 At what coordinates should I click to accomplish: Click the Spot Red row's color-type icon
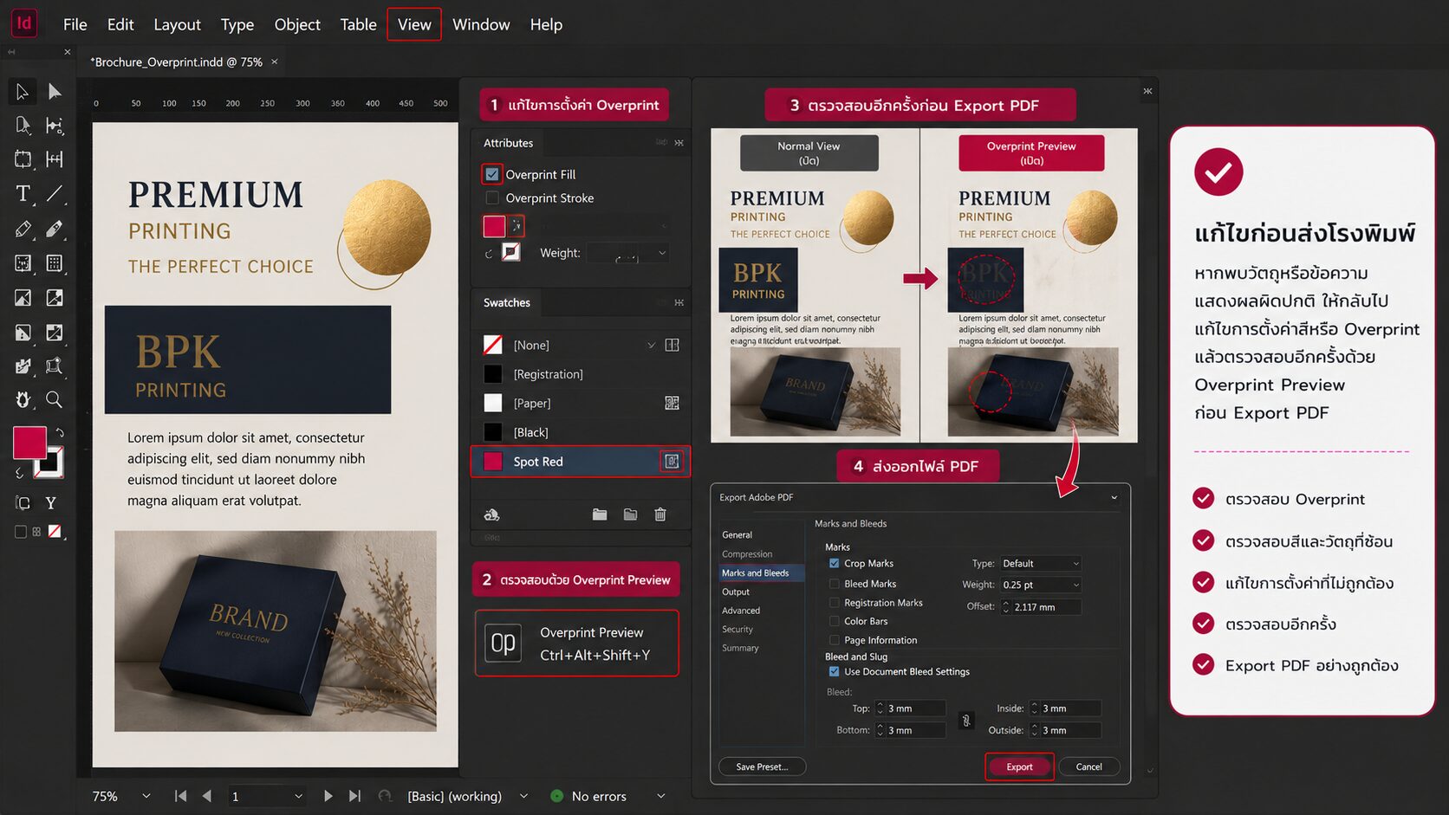coord(672,462)
